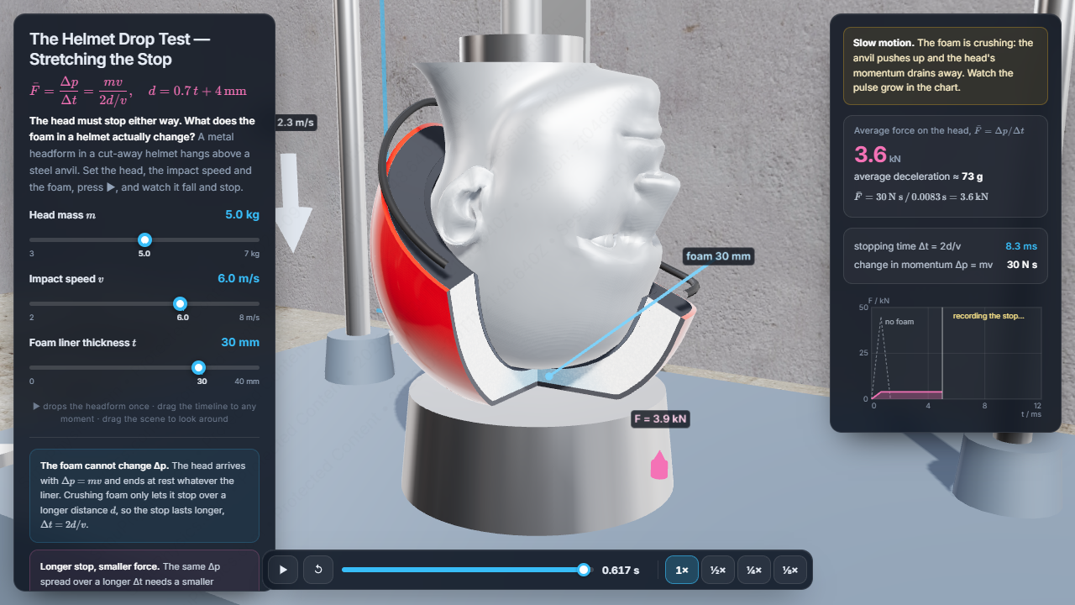Click the force–time chart plot area
The image size is (1075, 605).
[957, 353]
